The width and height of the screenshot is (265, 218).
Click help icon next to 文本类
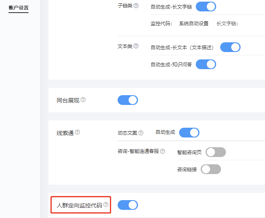point(136,46)
